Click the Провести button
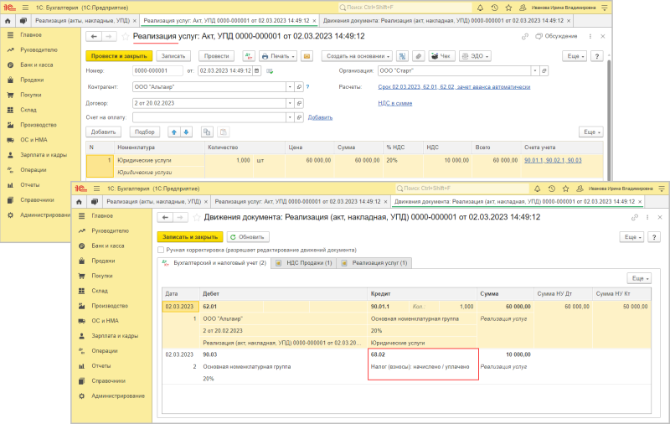 pyautogui.click(x=217, y=56)
